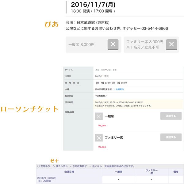
Task: Click the 一般席 8,000円 ticket box in Pia
Action: [x=94, y=44]
